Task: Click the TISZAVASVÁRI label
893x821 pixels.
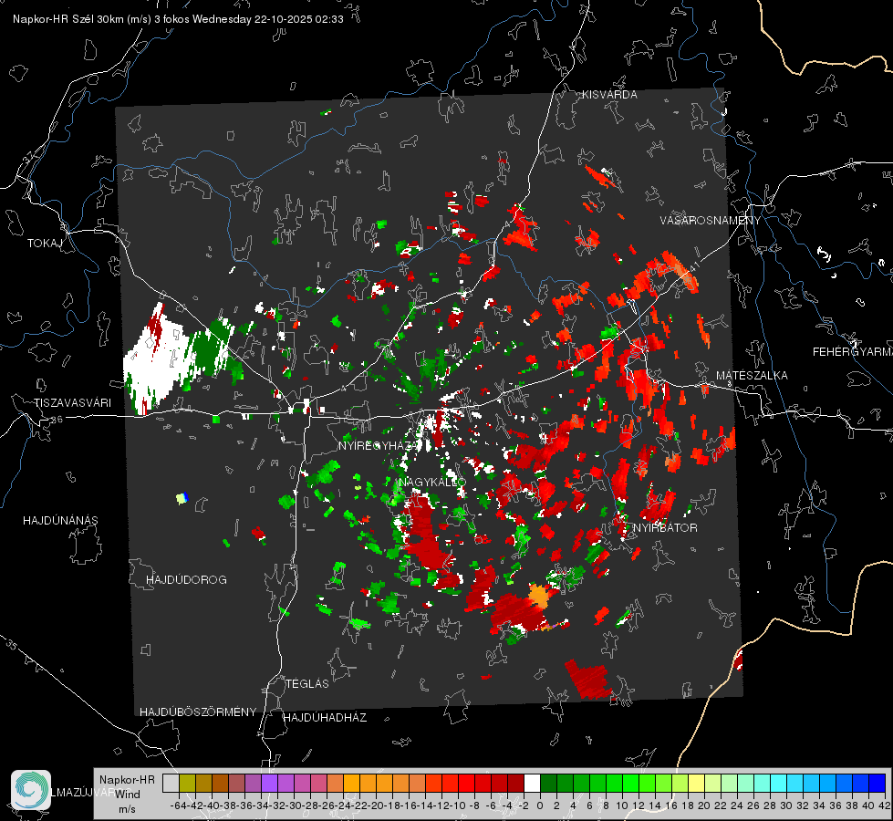Action: [72, 403]
